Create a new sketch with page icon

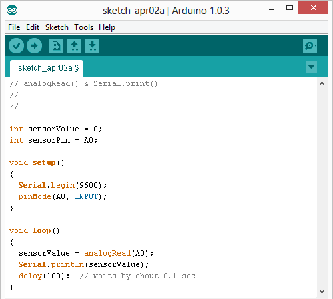(x=56, y=46)
